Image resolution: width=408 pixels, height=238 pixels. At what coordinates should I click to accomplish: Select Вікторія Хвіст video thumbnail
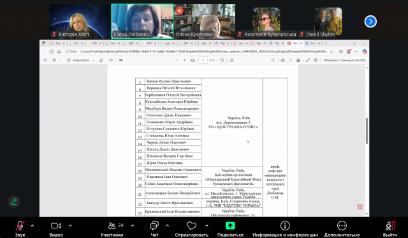[x=80, y=21]
